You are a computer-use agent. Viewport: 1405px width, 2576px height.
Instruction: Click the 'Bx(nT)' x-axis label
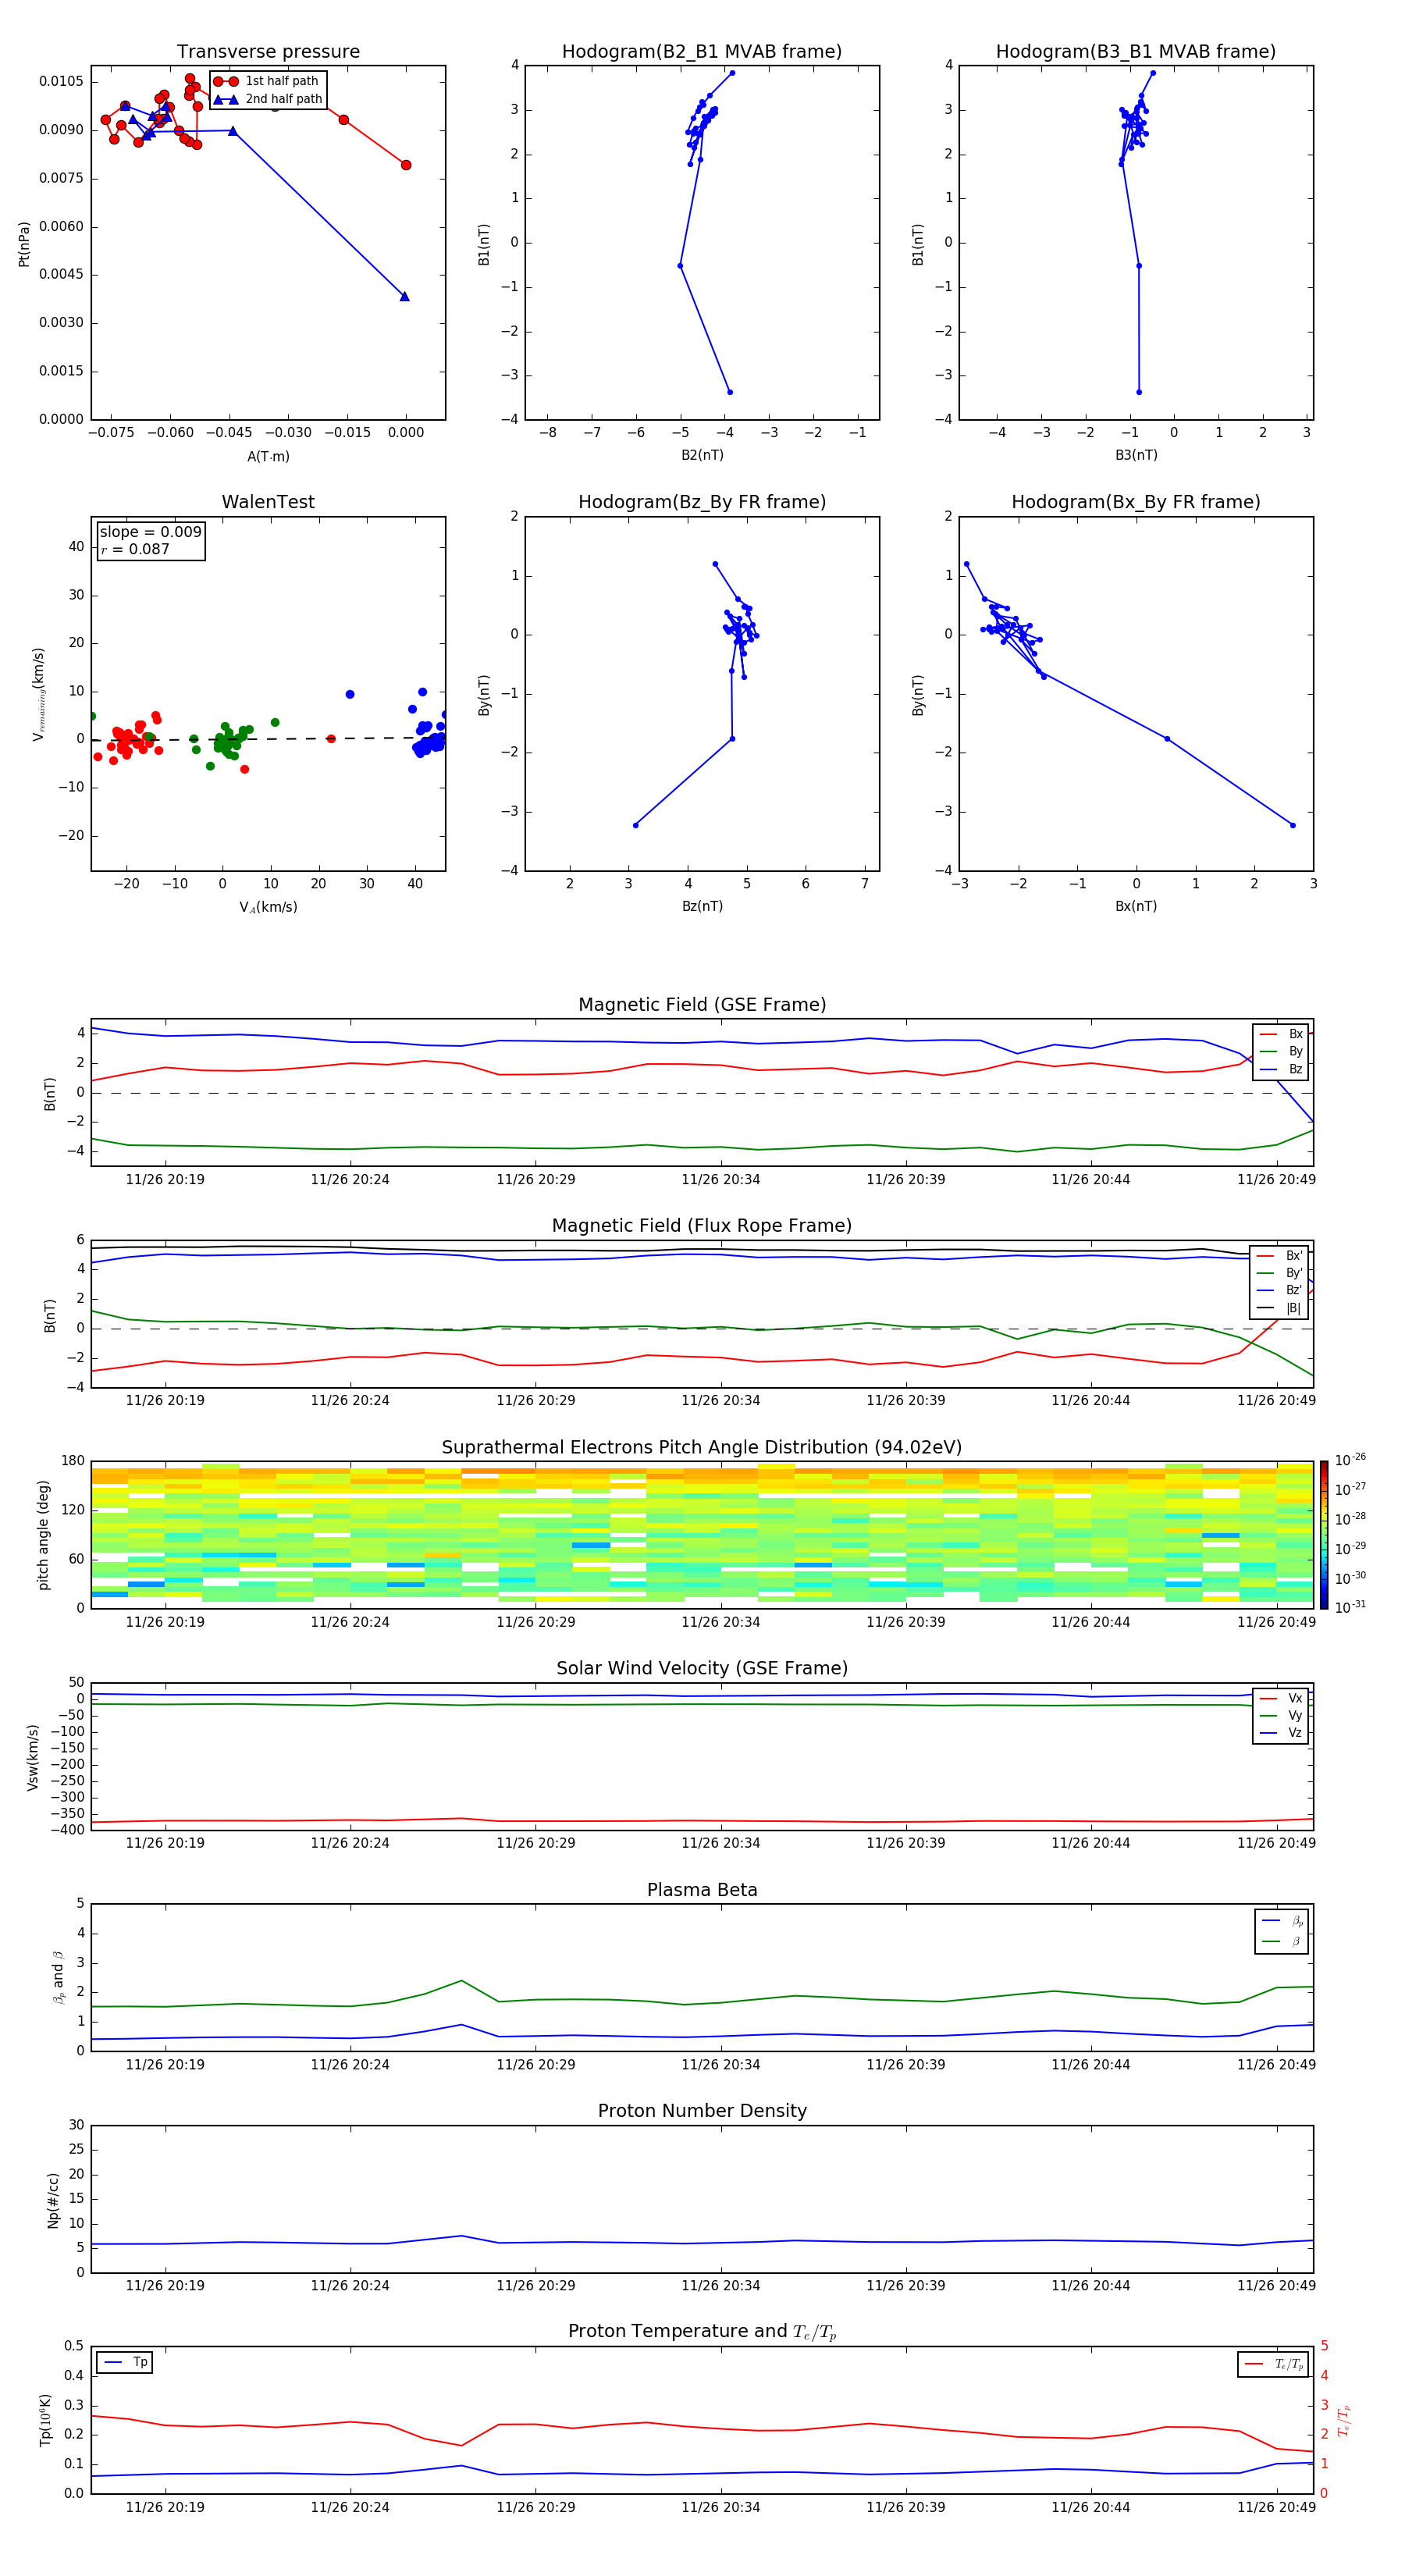pyautogui.click(x=1136, y=906)
